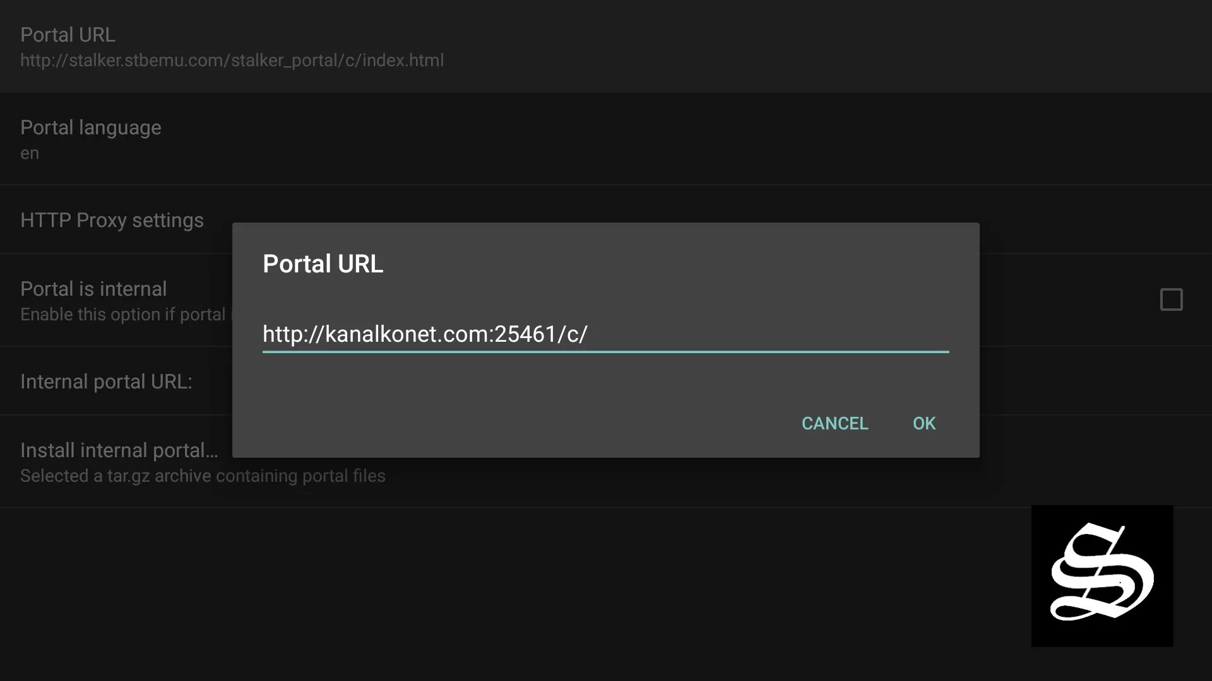1212x681 pixels.
Task: Click the teal underline of the input field
Action: [x=606, y=351]
